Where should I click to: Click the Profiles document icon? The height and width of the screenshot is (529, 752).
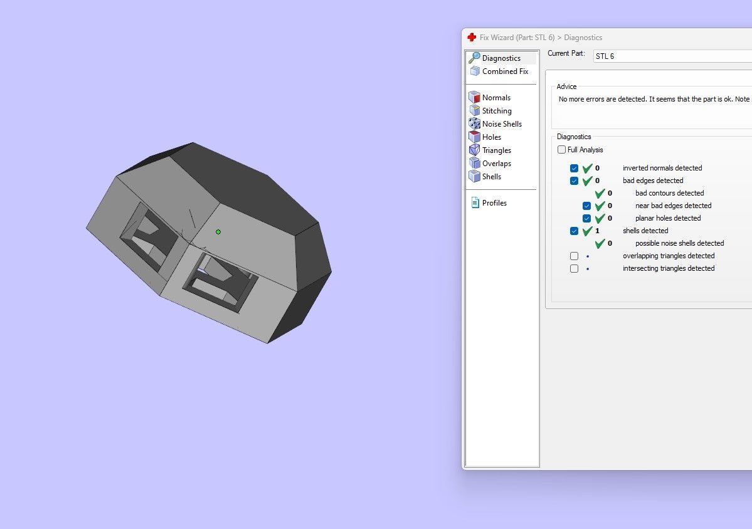(475, 202)
